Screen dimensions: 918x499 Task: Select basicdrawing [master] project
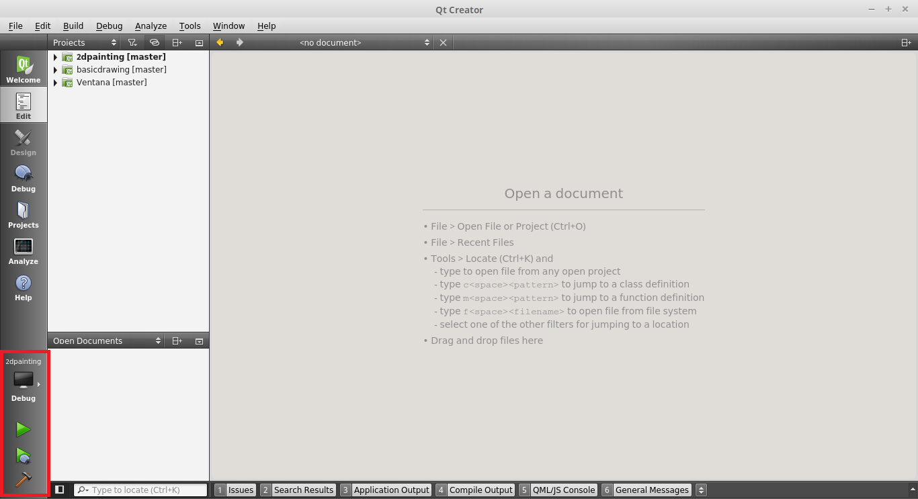click(122, 70)
